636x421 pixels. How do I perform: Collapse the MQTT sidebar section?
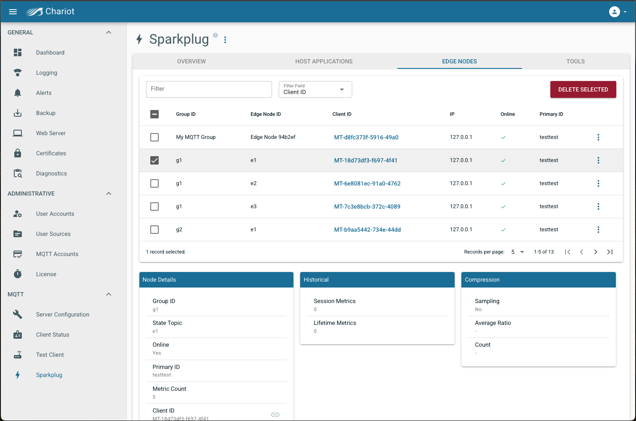(x=109, y=294)
